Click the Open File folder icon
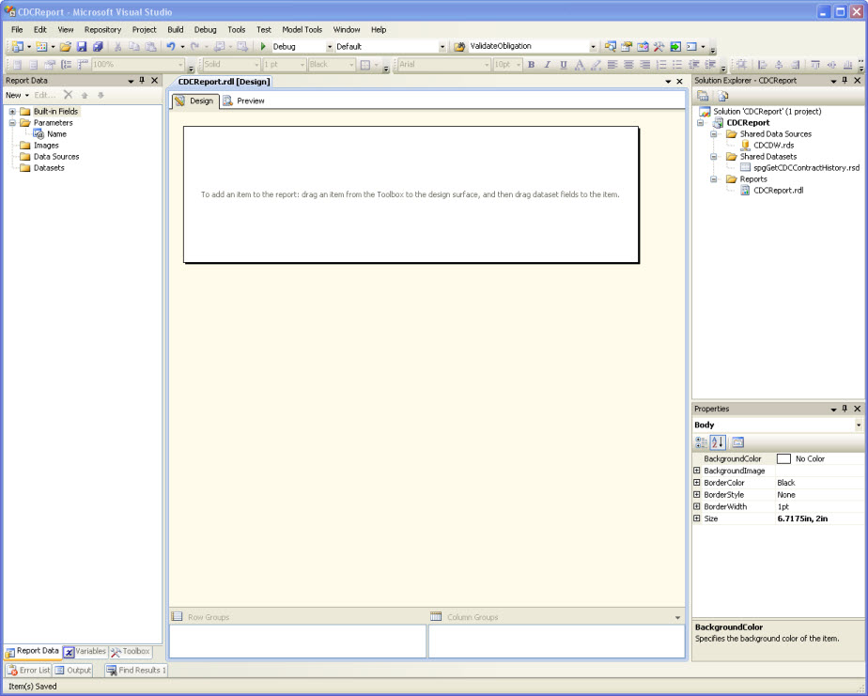This screenshot has height=696, width=868. click(66, 47)
